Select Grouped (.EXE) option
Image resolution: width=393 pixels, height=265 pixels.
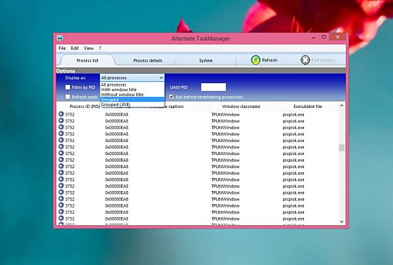click(132, 105)
